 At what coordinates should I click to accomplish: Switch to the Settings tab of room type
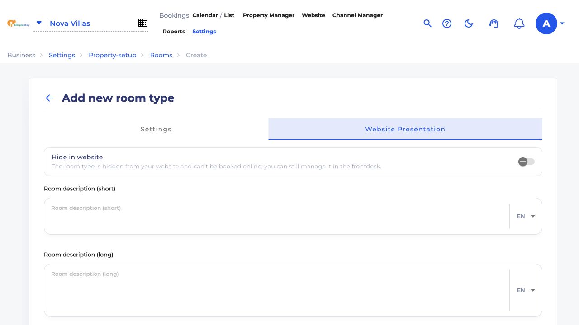156,129
